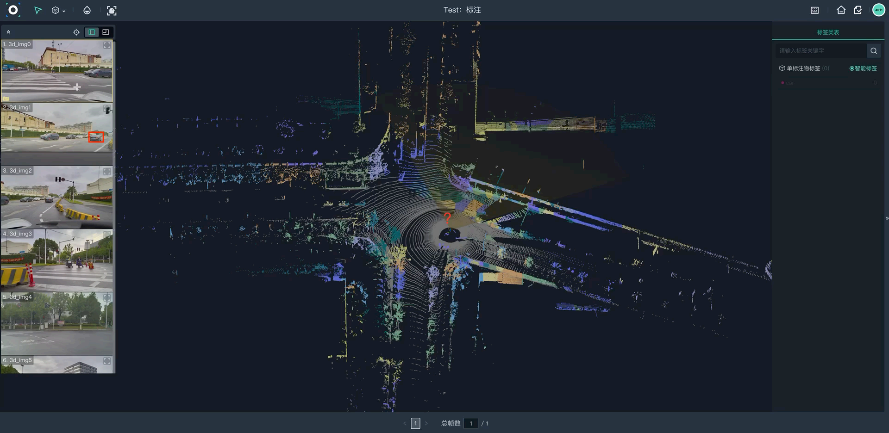This screenshot has width=889, height=433.
Task: Select the arrow pointer tool
Action: coord(38,10)
